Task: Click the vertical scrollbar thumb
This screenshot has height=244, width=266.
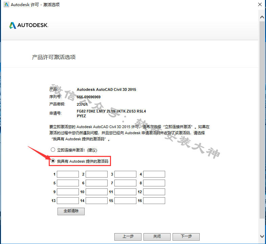Action: [x=262, y=120]
